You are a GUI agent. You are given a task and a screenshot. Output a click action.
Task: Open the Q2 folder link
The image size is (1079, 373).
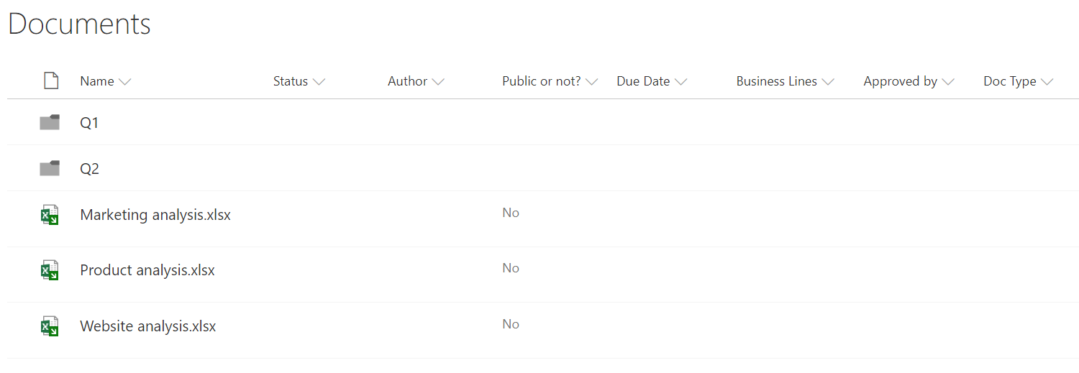click(x=89, y=169)
